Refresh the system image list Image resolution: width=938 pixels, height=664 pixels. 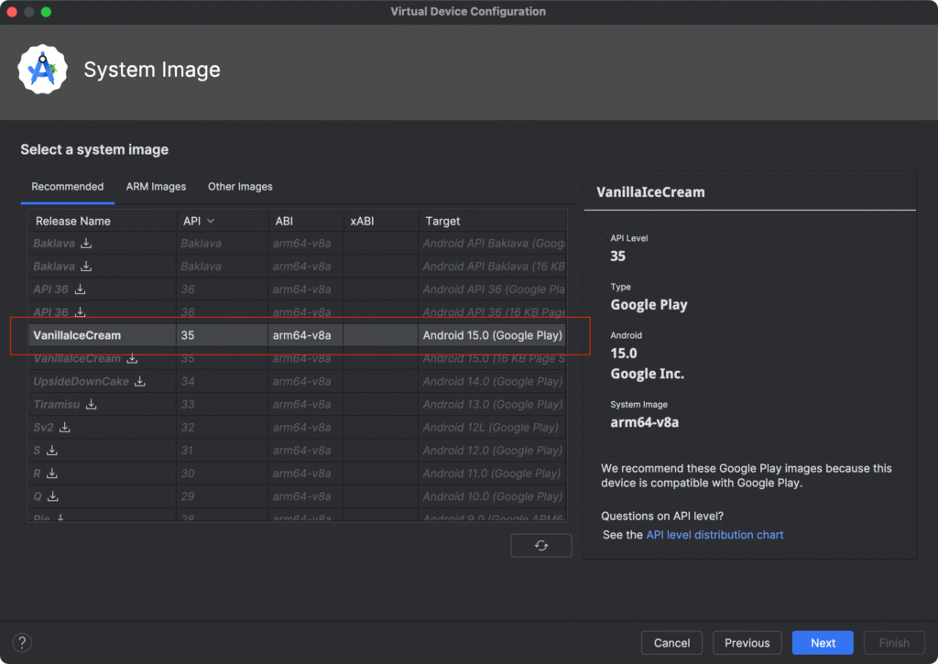540,546
